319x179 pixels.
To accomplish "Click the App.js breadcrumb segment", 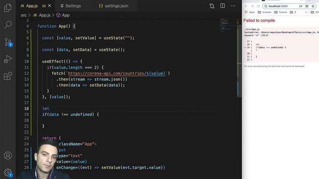I will [42, 15].
